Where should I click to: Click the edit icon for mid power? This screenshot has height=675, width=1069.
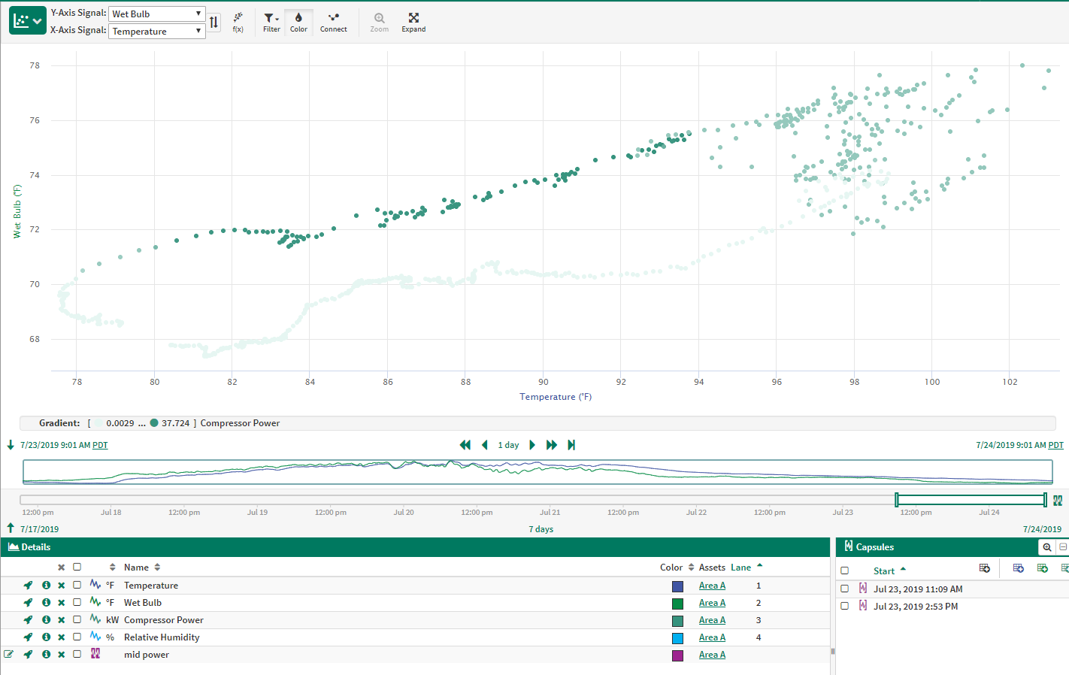[x=9, y=655]
